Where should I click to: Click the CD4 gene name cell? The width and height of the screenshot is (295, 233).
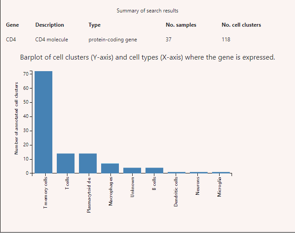tap(11, 40)
